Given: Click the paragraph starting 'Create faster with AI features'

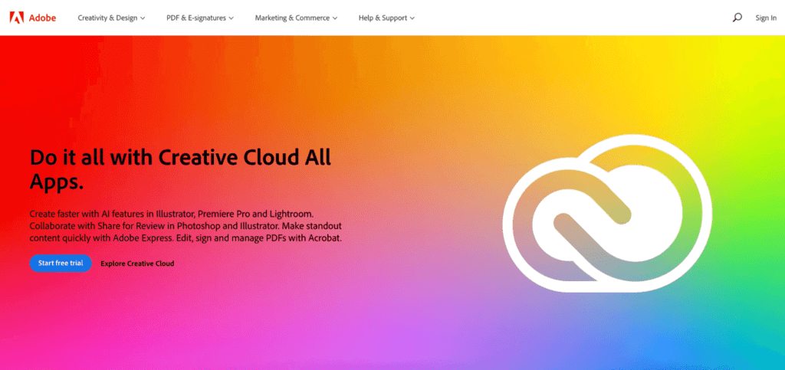Looking at the screenshot, I should click(x=186, y=226).
